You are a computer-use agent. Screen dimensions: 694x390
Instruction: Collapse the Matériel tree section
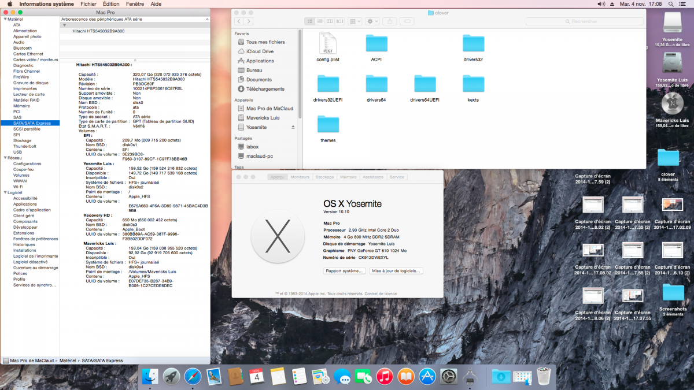point(5,19)
